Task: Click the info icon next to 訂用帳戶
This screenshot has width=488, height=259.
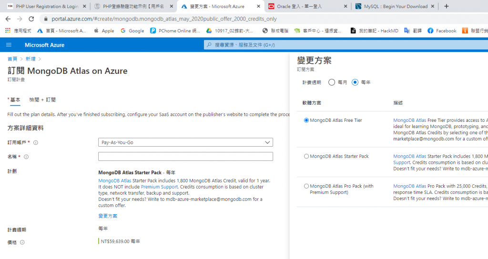Action: click(35, 143)
